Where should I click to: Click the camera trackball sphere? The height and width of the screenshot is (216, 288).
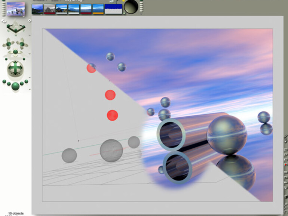coord(15,68)
